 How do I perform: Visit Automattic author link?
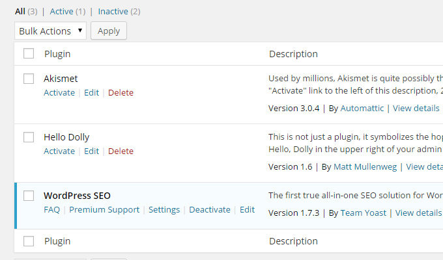coord(362,109)
